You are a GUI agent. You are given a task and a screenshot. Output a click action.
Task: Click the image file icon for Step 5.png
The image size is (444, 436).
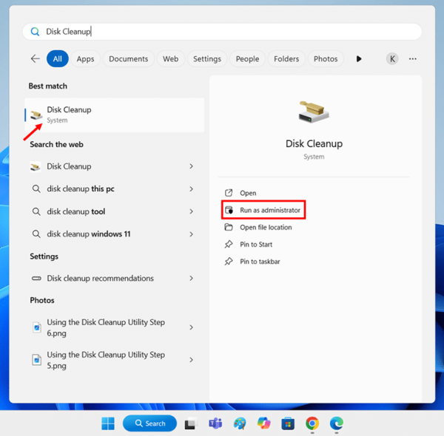(37, 360)
